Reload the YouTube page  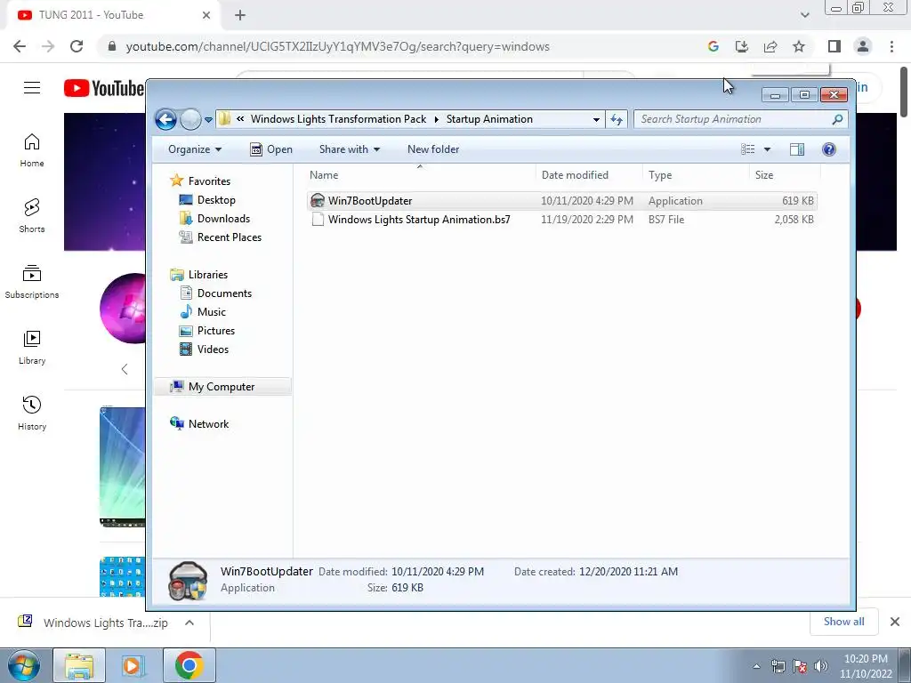click(77, 46)
